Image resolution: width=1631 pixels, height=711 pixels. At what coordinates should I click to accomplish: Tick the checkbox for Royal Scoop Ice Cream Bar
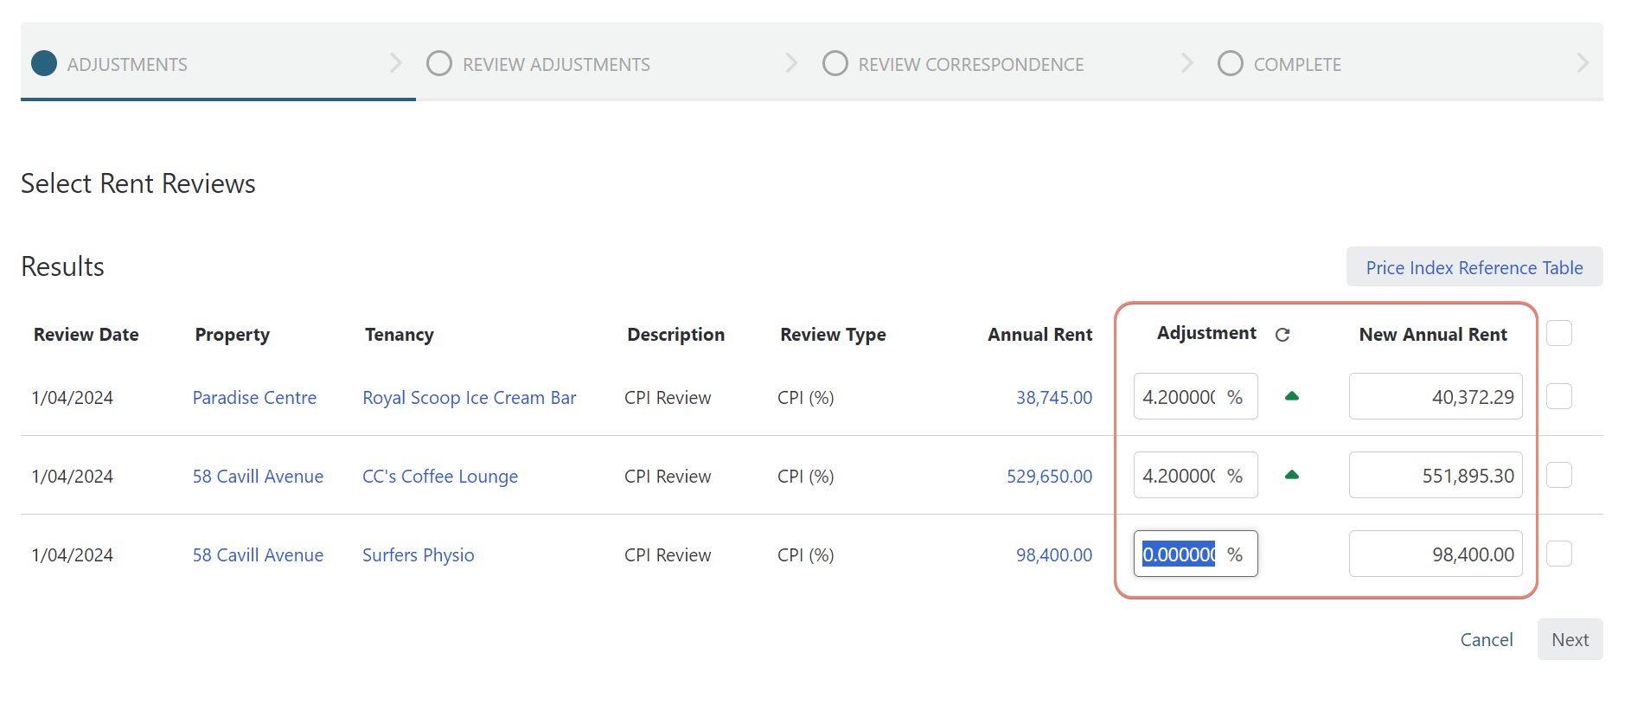(1559, 396)
